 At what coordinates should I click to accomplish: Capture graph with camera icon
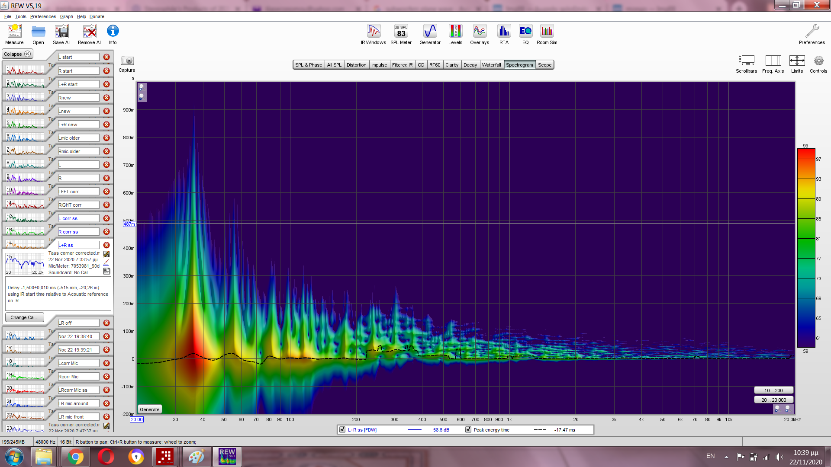pyautogui.click(x=127, y=61)
